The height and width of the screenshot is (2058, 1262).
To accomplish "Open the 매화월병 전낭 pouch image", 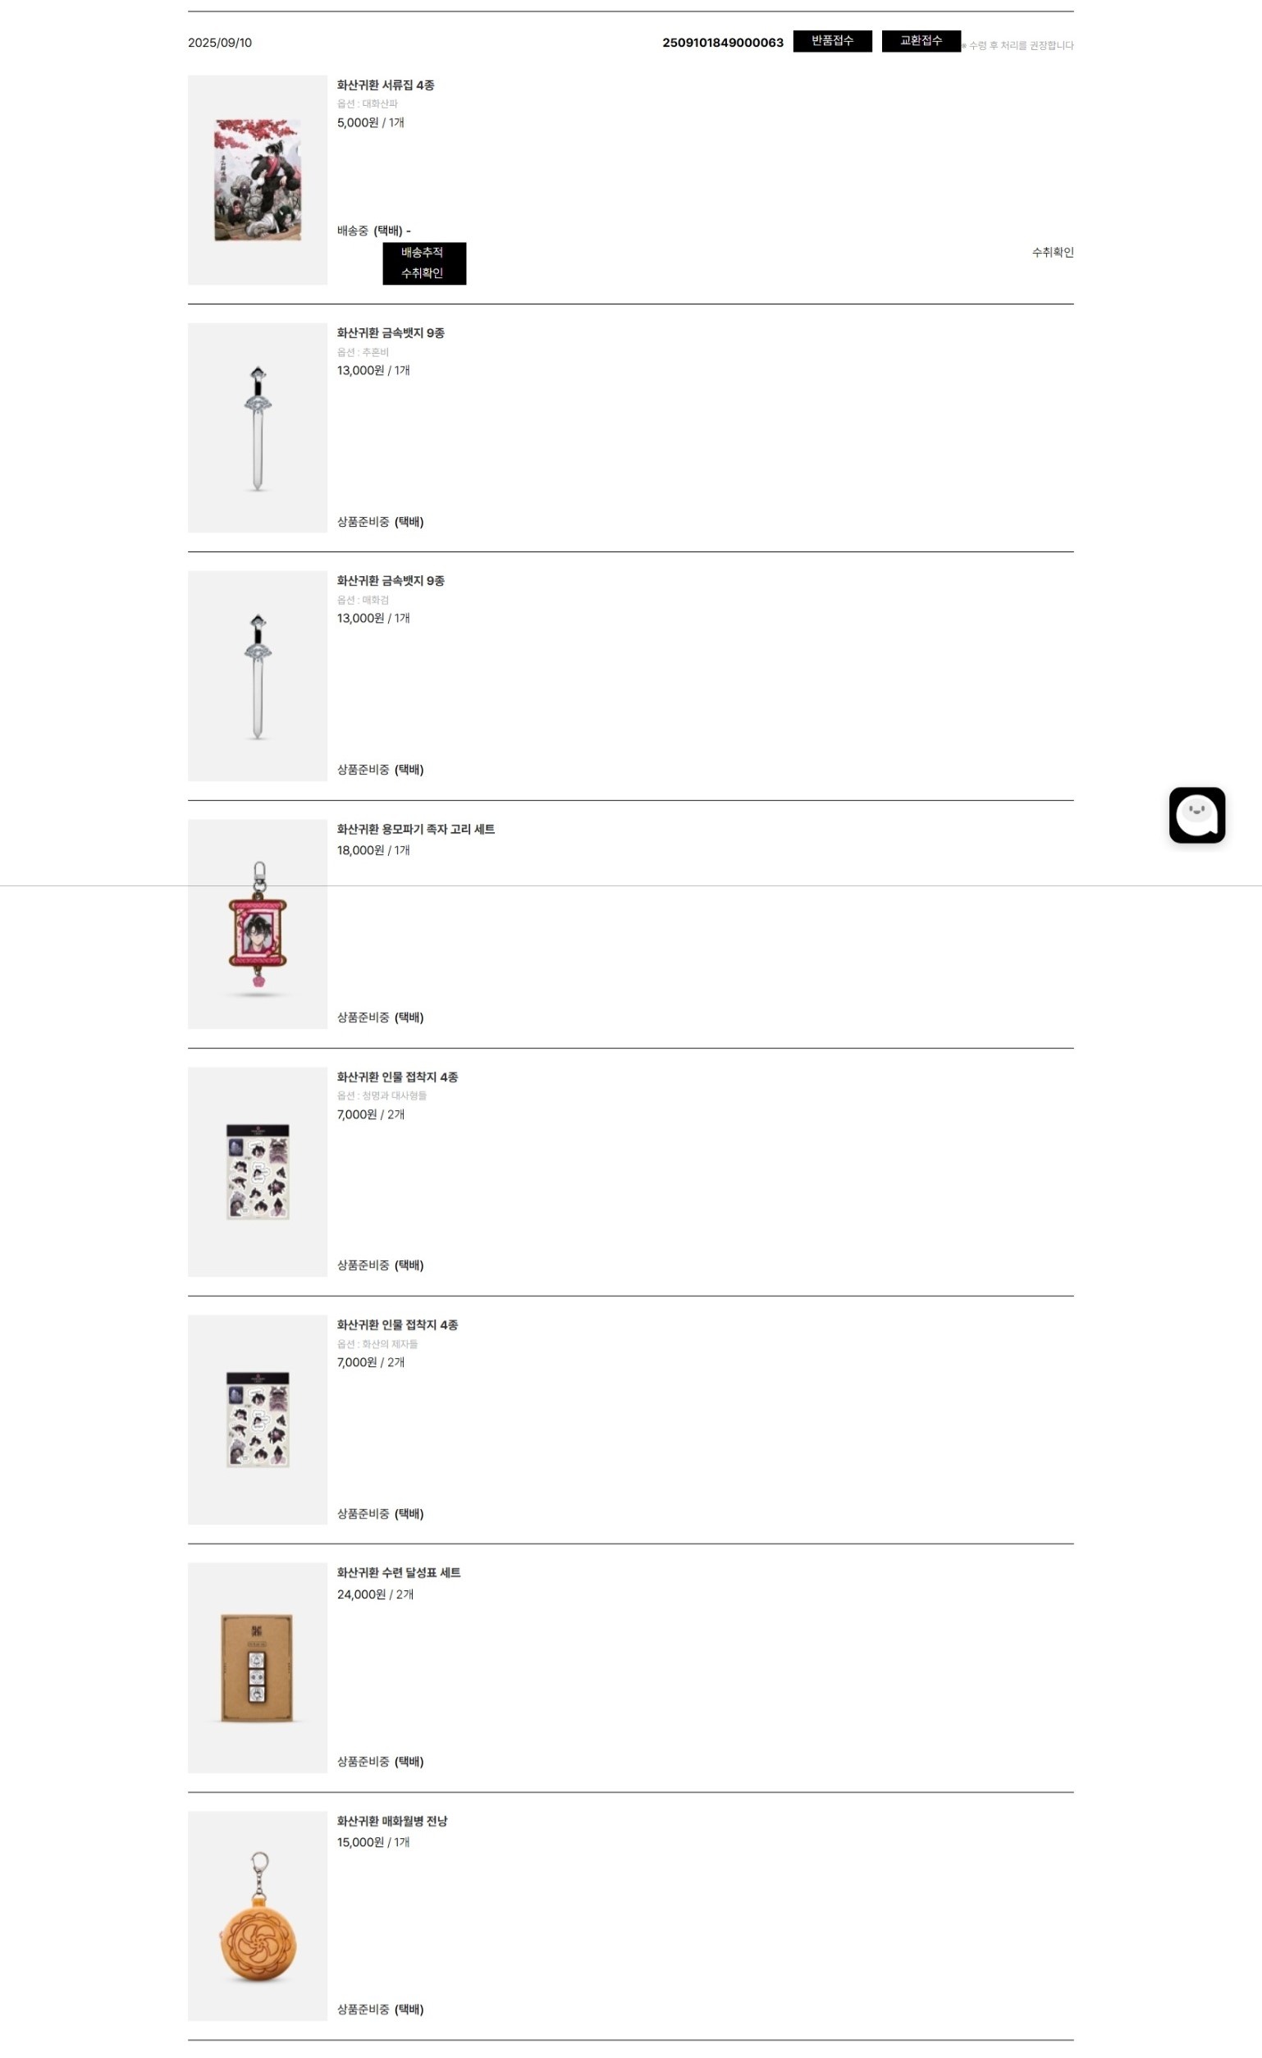I will 258,1915.
